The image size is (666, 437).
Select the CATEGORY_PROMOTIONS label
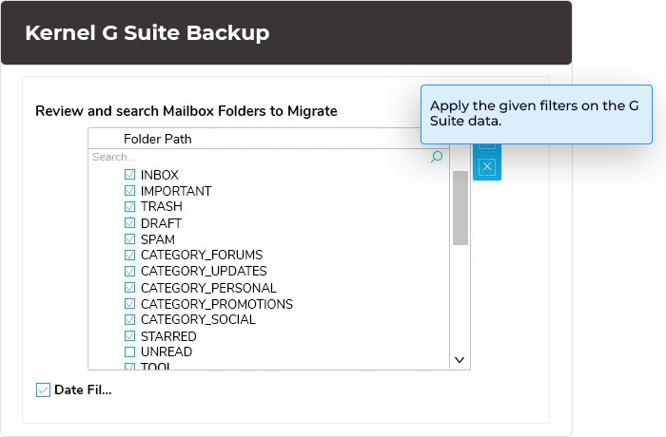pyautogui.click(x=217, y=304)
